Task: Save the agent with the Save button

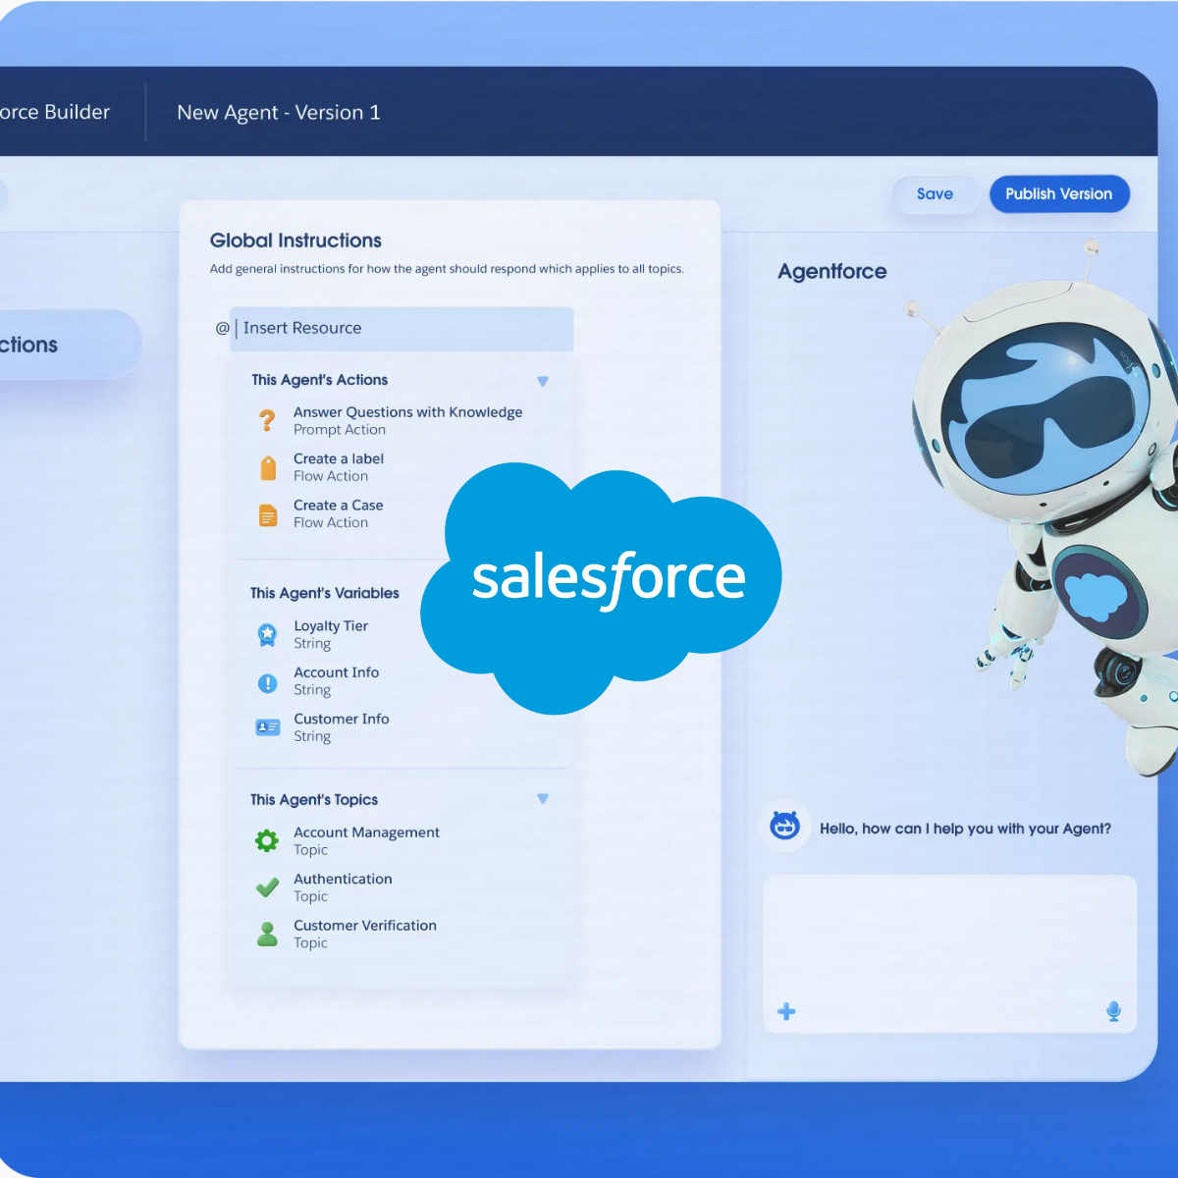Action: pos(935,194)
